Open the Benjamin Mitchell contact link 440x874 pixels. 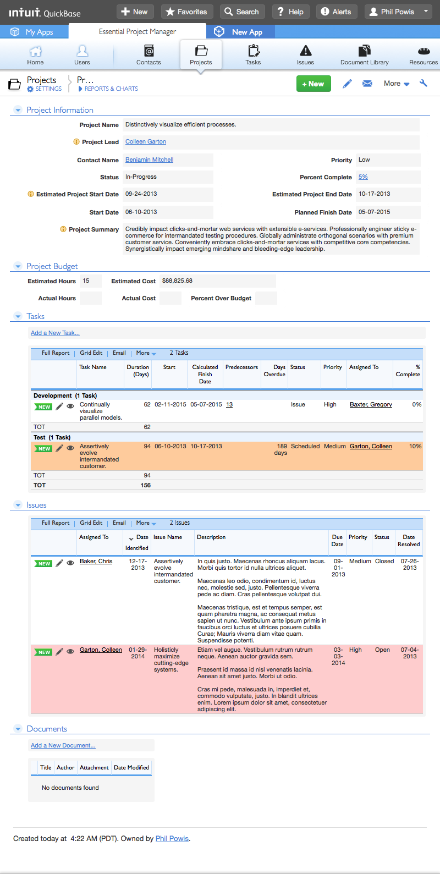149,160
